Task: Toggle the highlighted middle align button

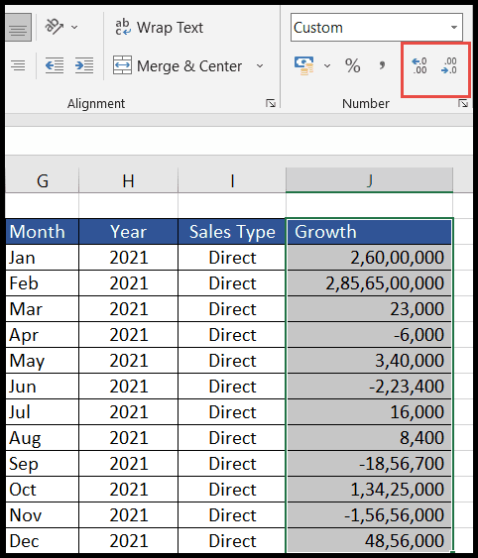Action: 18,28
